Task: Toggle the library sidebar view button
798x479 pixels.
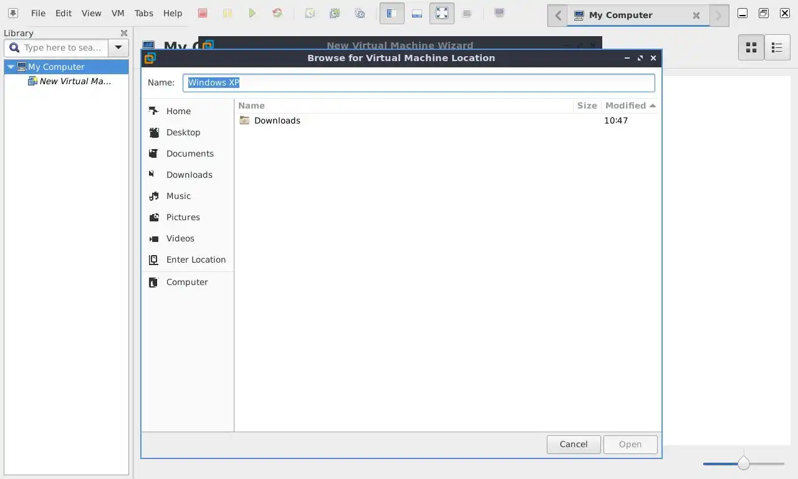Action: point(392,13)
